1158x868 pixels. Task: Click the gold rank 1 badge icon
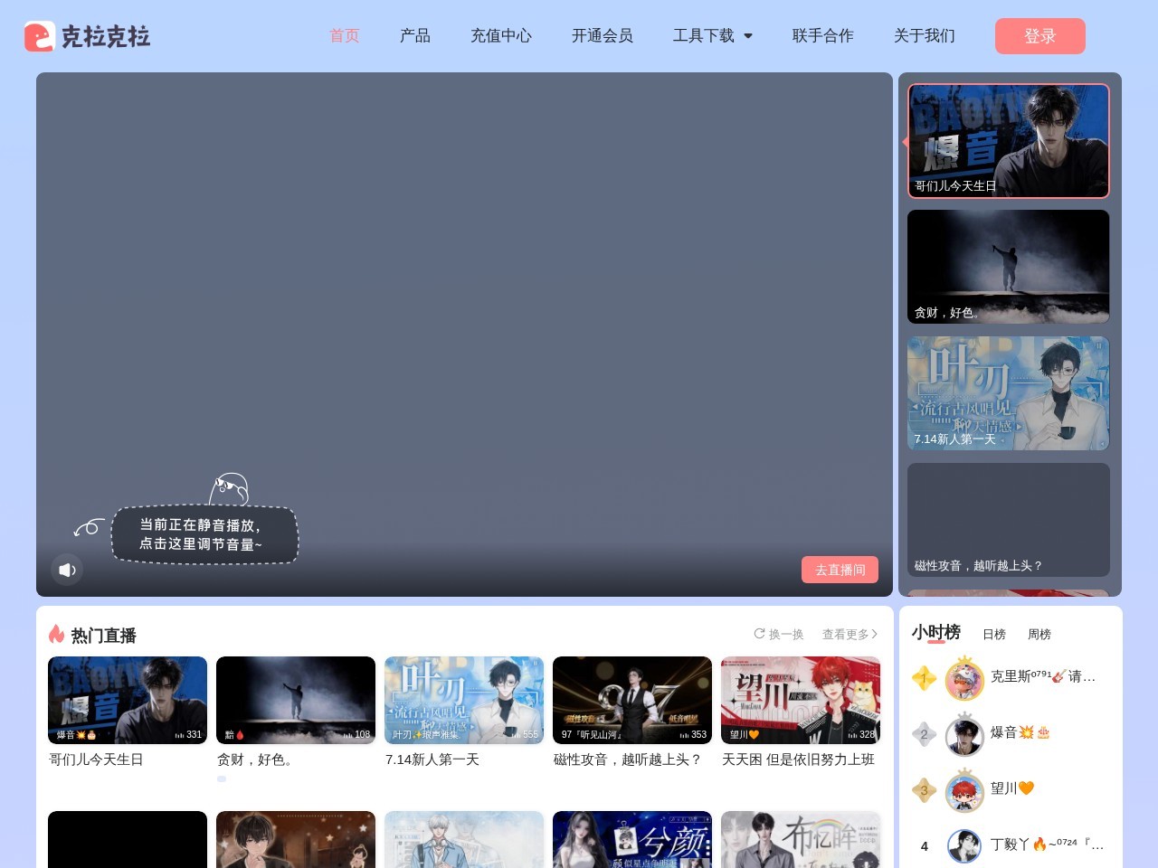tap(924, 678)
